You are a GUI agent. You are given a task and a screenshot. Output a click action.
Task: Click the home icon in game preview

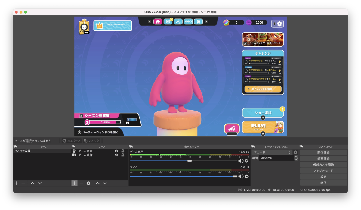click(x=158, y=21)
